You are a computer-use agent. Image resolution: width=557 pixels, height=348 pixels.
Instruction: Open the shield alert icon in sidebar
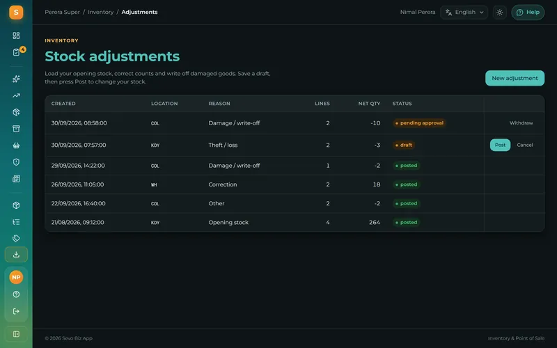(16, 162)
